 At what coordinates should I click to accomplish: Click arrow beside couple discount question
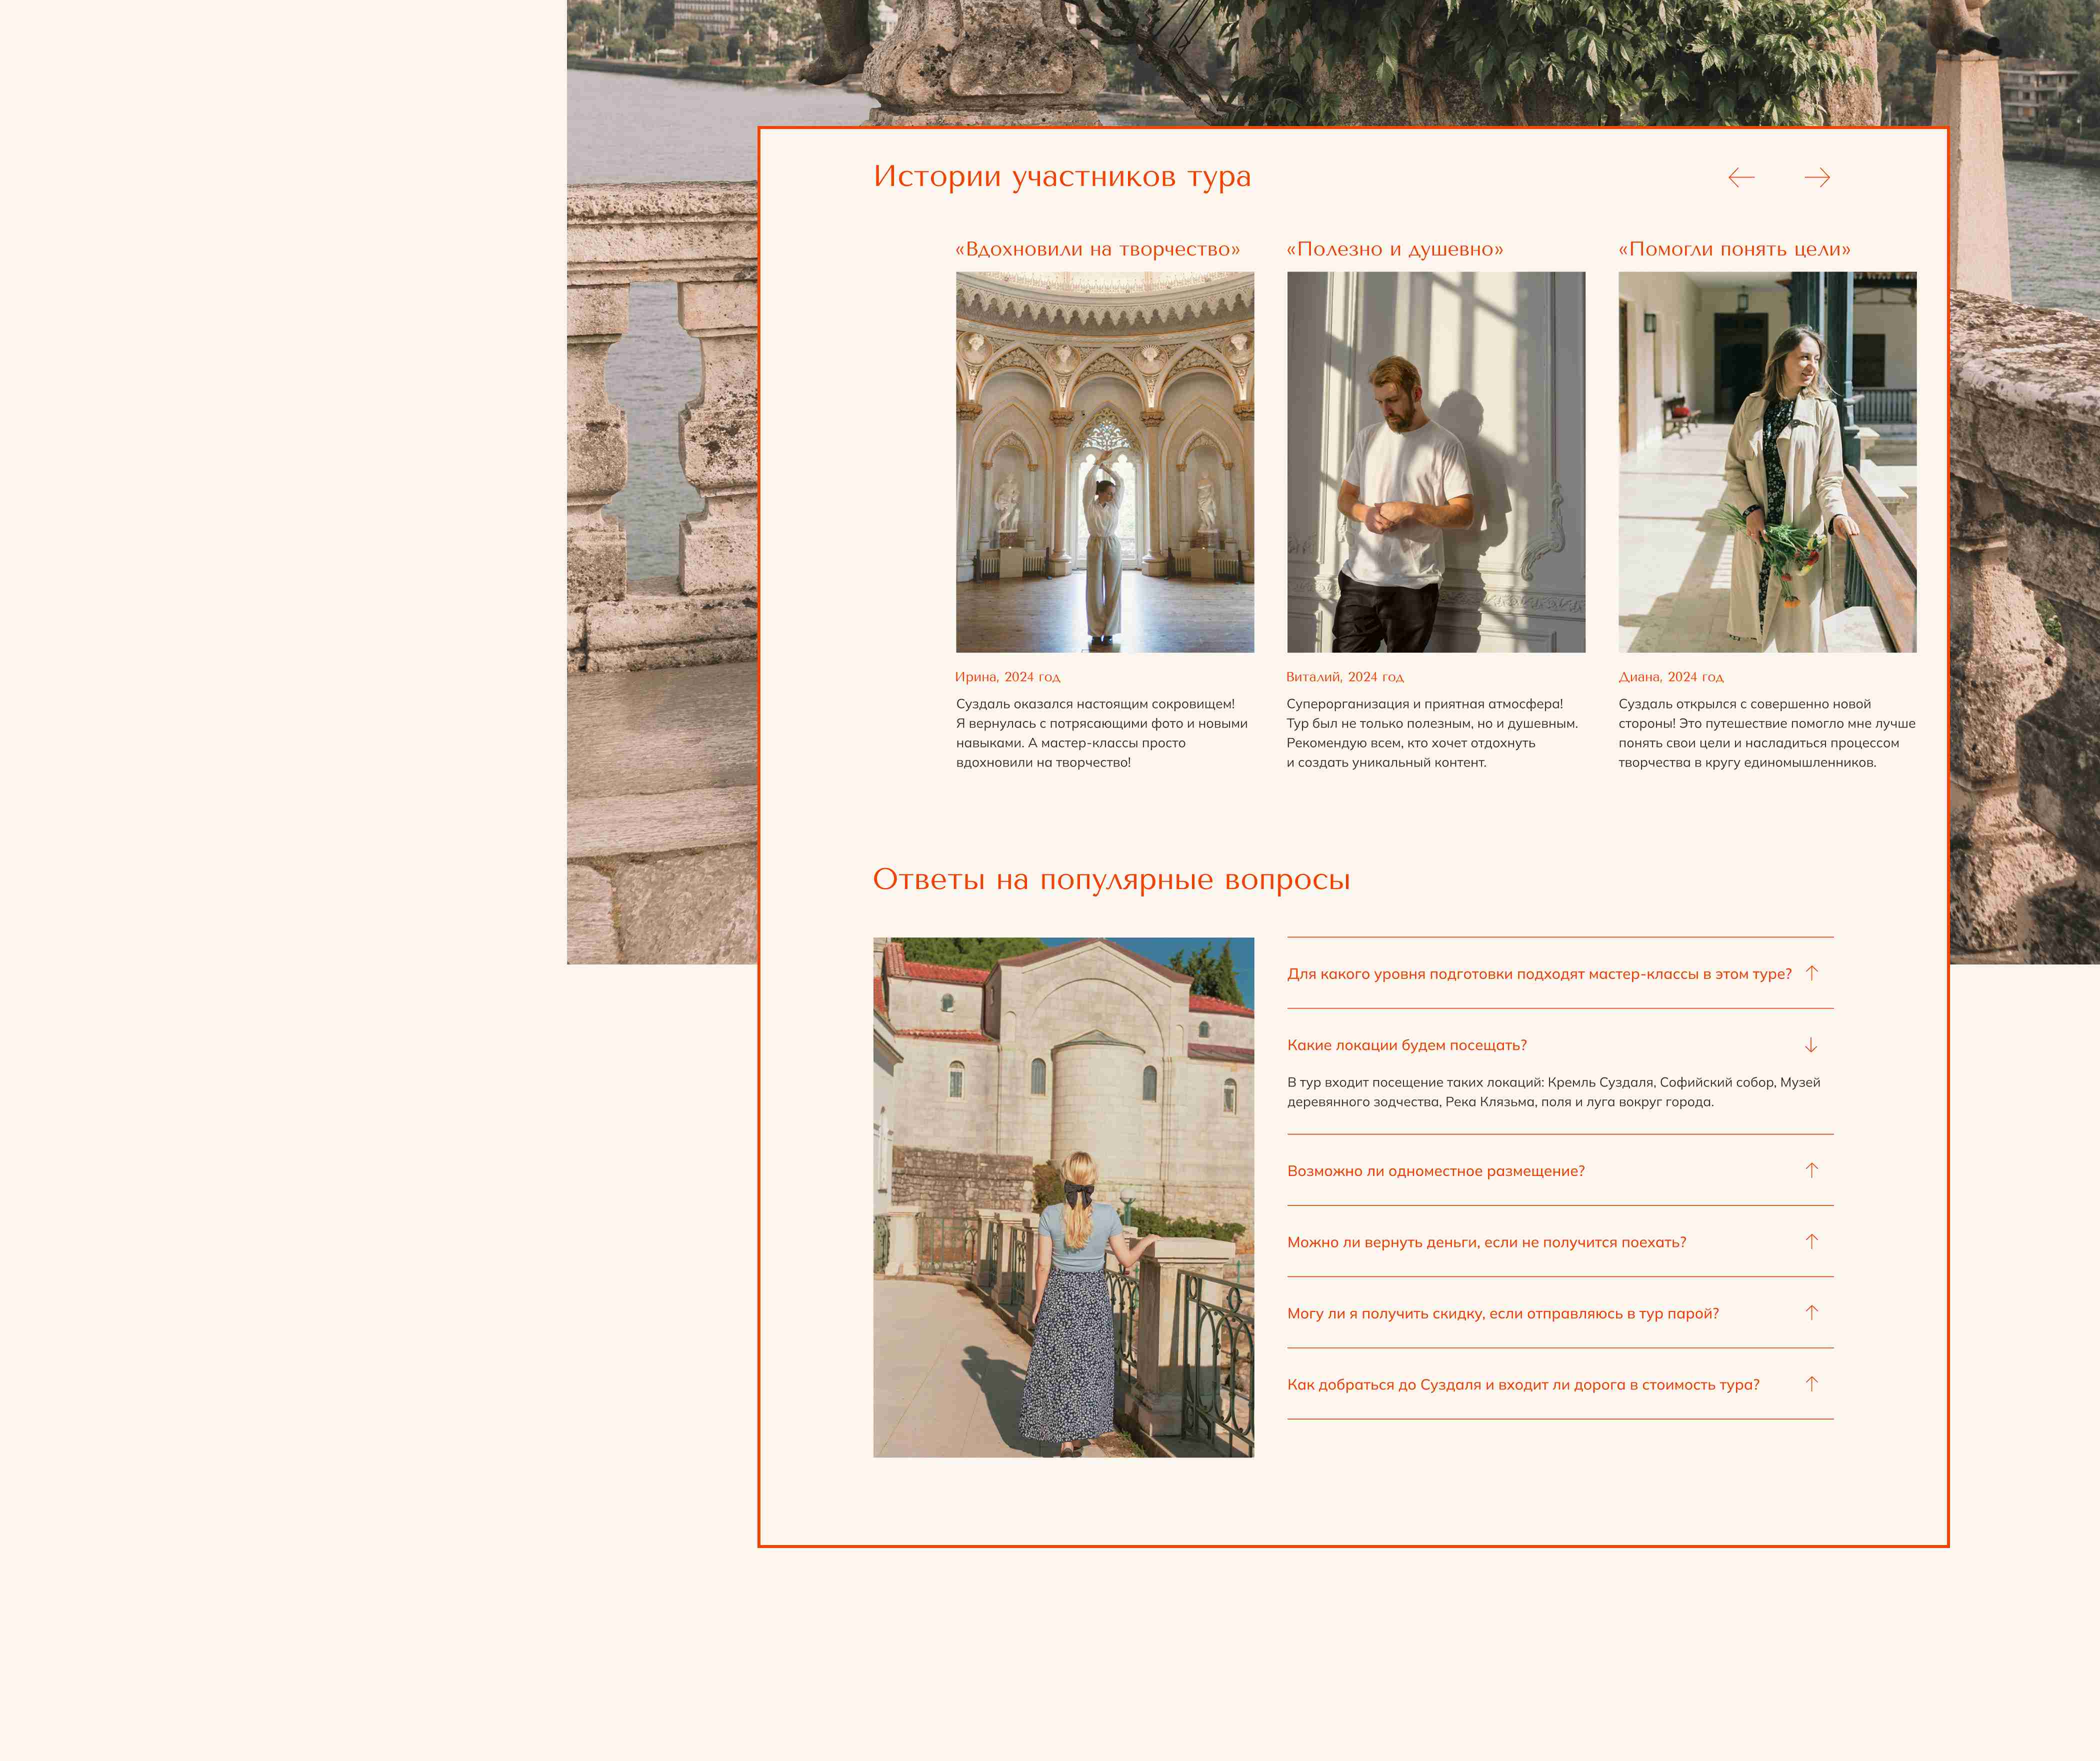click(x=1811, y=1313)
